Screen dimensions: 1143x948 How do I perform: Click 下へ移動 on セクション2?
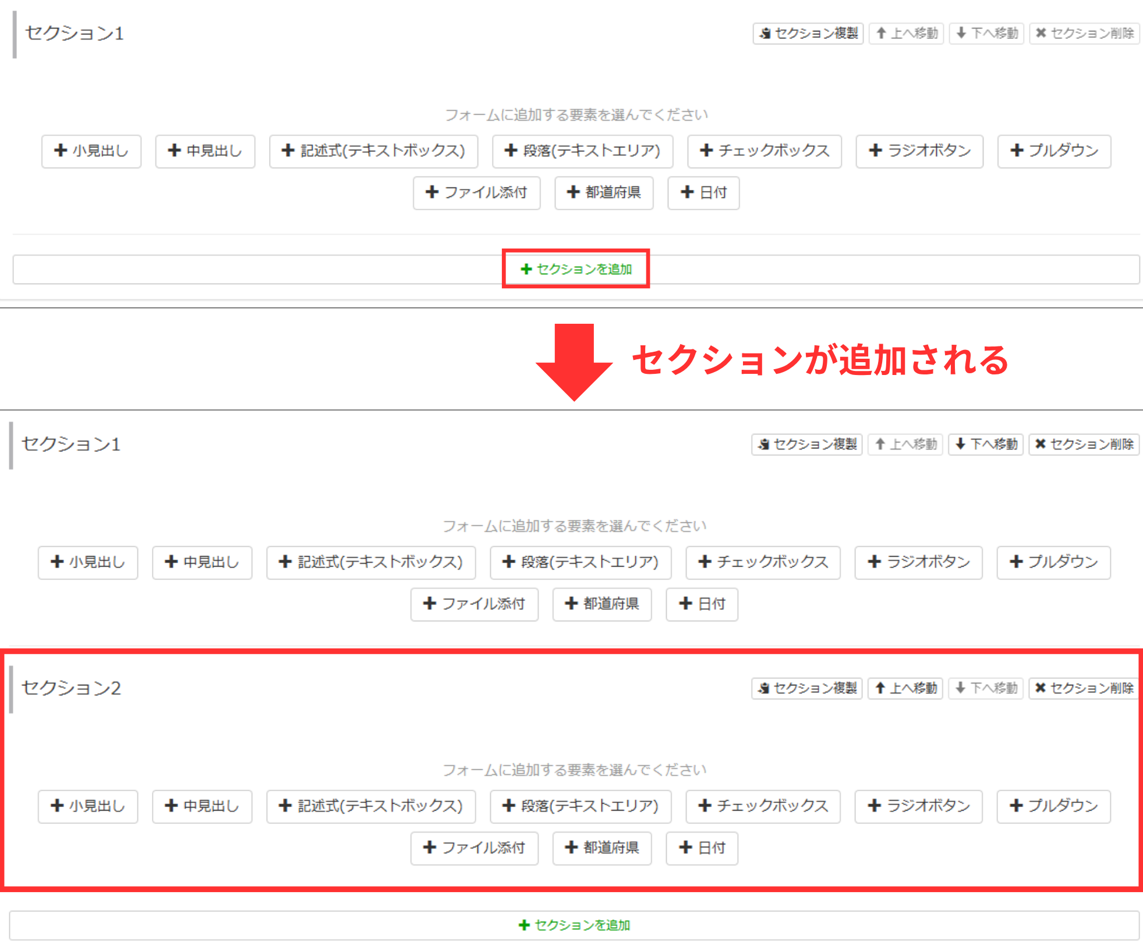pos(986,688)
